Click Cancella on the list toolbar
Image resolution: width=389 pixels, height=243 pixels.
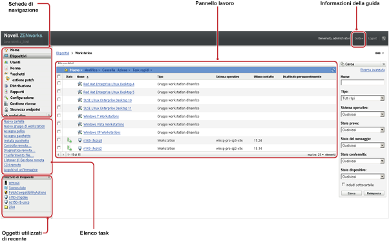(x=109, y=70)
